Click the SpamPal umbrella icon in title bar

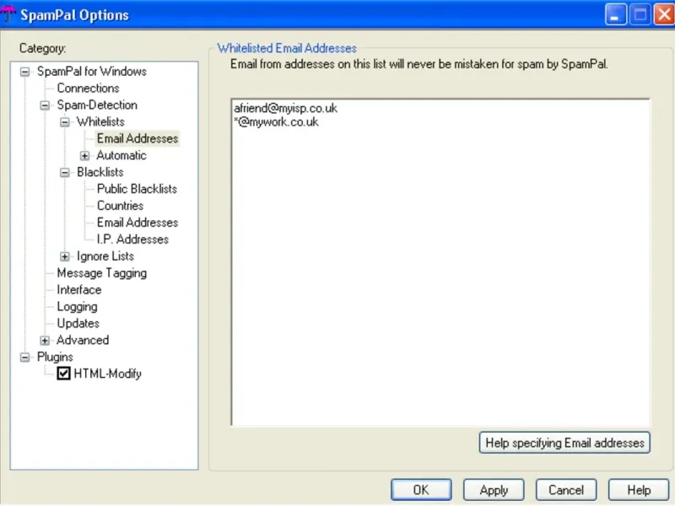[x=8, y=13]
